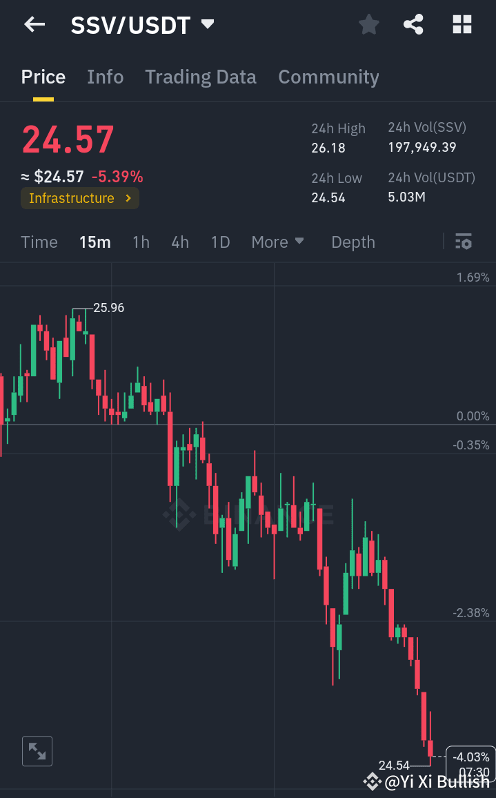Open the share icon
The height and width of the screenshot is (798, 496).
click(x=413, y=24)
